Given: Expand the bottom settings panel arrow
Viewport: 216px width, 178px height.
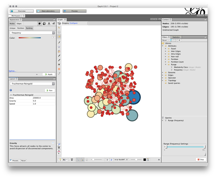Looking at the screenshot, I should tap(159, 160).
